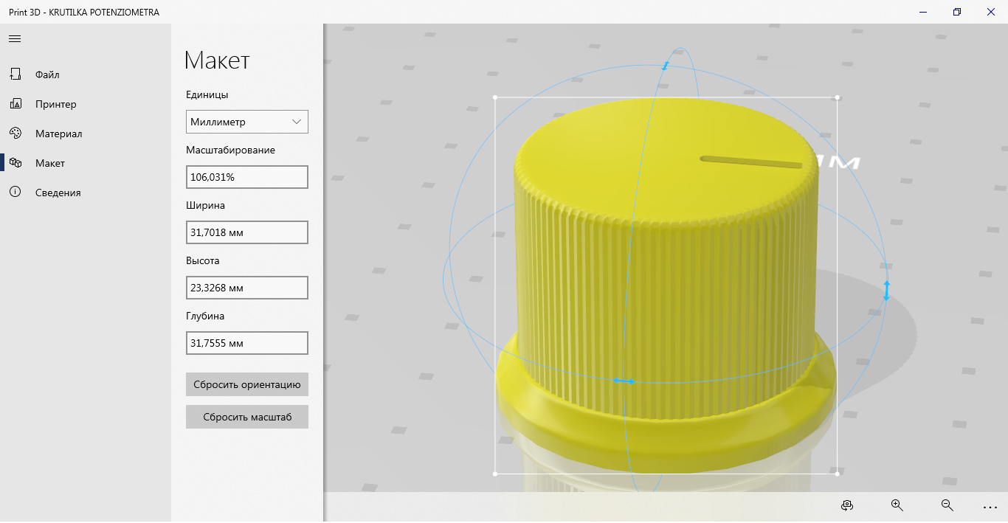
Task: Click the window title Print 3D - KRUTILKA POTENZIOMETRA
Action: pyautogui.click(x=84, y=13)
